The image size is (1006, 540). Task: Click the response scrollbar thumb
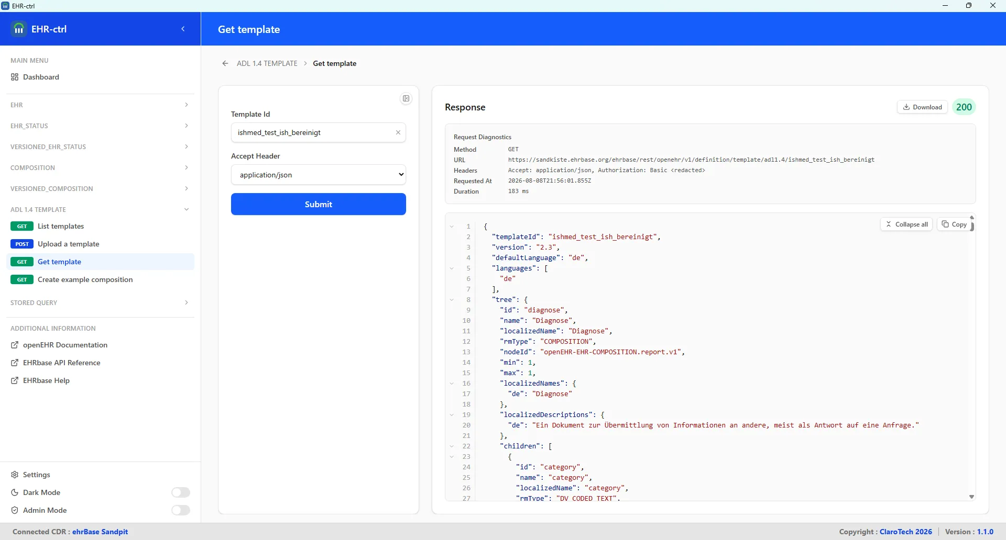[x=972, y=226]
